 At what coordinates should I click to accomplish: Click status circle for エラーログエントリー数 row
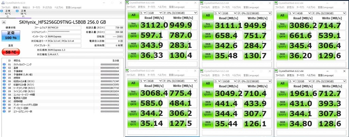click(4, 111)
